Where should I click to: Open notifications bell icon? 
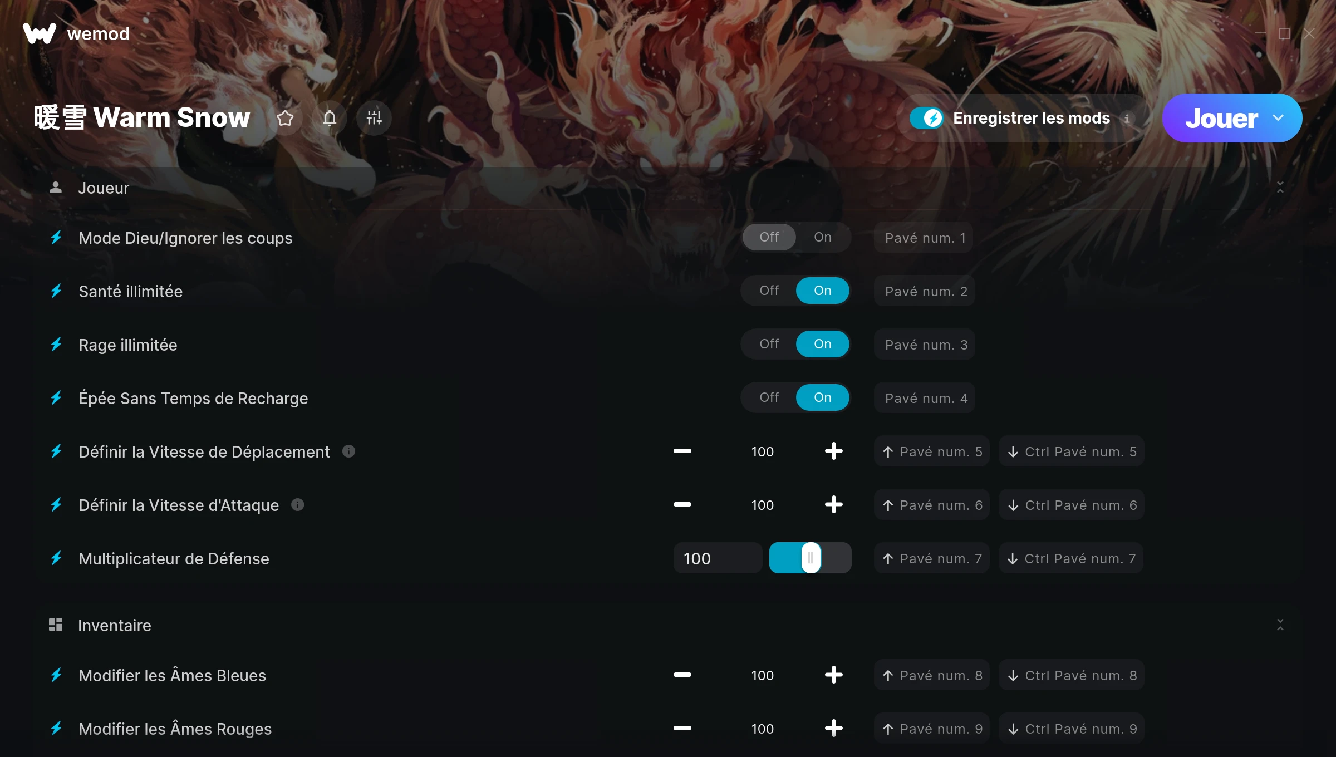[x=330, y=118]
